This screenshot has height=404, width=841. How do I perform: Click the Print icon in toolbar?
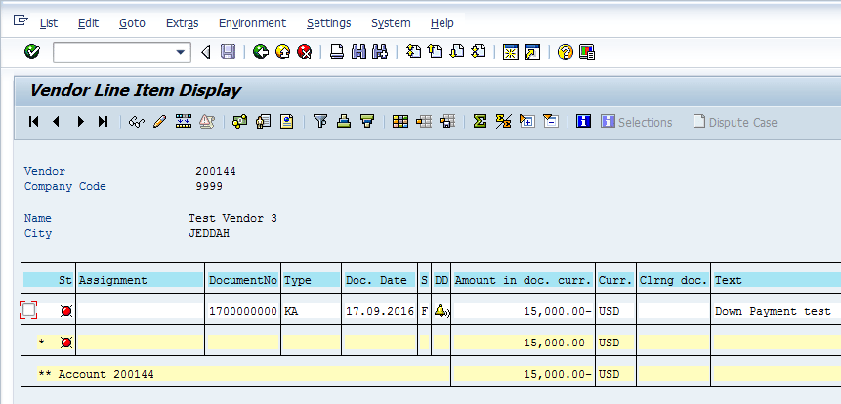pyautogui.click(x=336, y=52)
